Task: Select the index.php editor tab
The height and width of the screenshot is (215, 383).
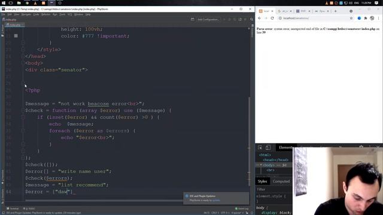Action: click(14, 25)
